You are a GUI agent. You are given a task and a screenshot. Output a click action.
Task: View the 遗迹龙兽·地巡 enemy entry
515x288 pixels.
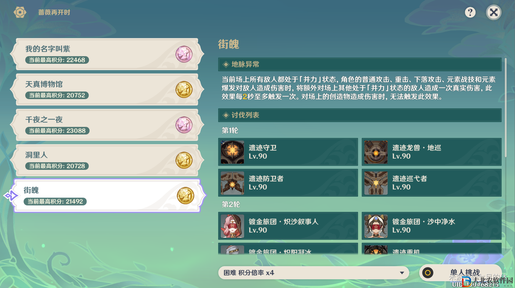pyautogui.click(x=432, y=152)
